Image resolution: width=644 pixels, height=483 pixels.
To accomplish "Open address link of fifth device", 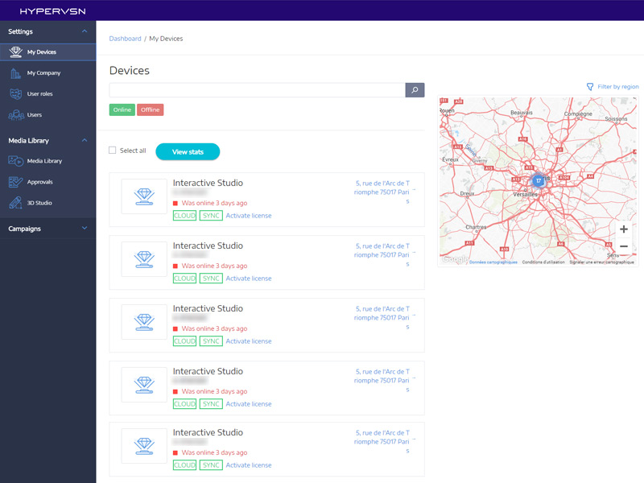I will coord(382,442).
